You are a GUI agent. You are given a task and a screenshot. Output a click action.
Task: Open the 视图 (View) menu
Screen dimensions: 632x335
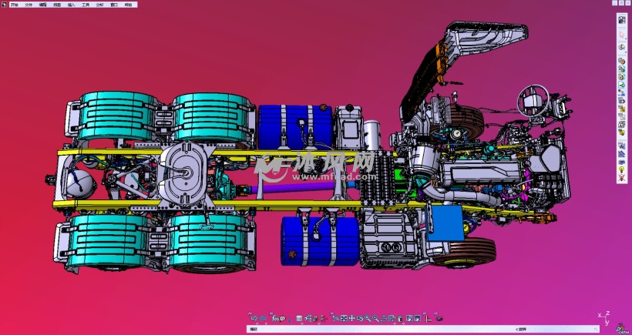(57, 4)
